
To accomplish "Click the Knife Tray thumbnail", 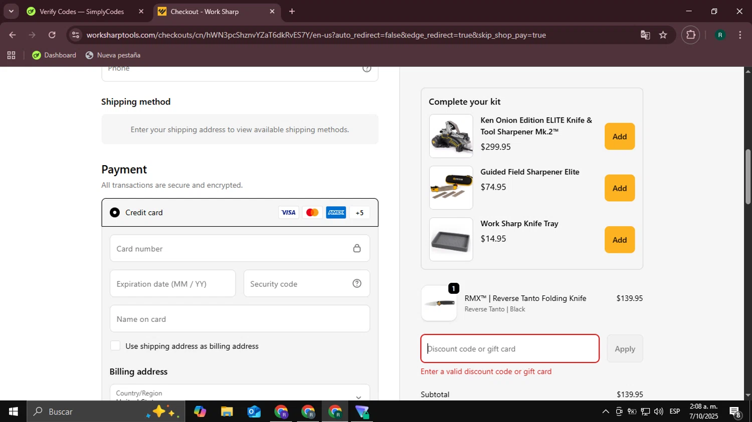I will pos(451,239).
